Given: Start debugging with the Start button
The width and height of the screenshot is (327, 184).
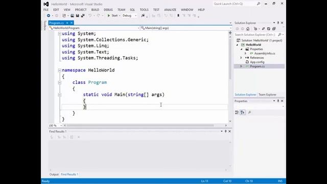Looking at the screenshot, I should coord(112,16).
